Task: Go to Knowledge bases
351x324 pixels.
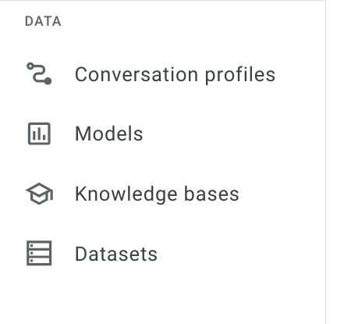Action: coord(162,194)
